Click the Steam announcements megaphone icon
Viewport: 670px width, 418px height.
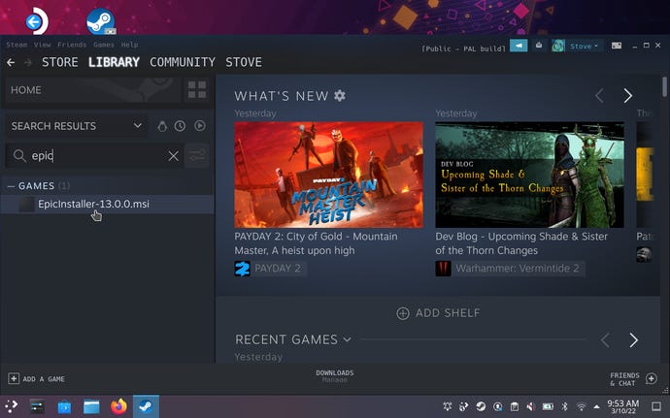click(519, 46)
